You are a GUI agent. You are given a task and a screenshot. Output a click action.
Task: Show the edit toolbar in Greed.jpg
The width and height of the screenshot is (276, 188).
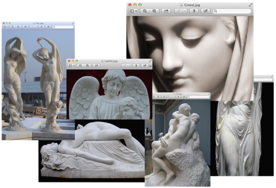coord(205,11)
